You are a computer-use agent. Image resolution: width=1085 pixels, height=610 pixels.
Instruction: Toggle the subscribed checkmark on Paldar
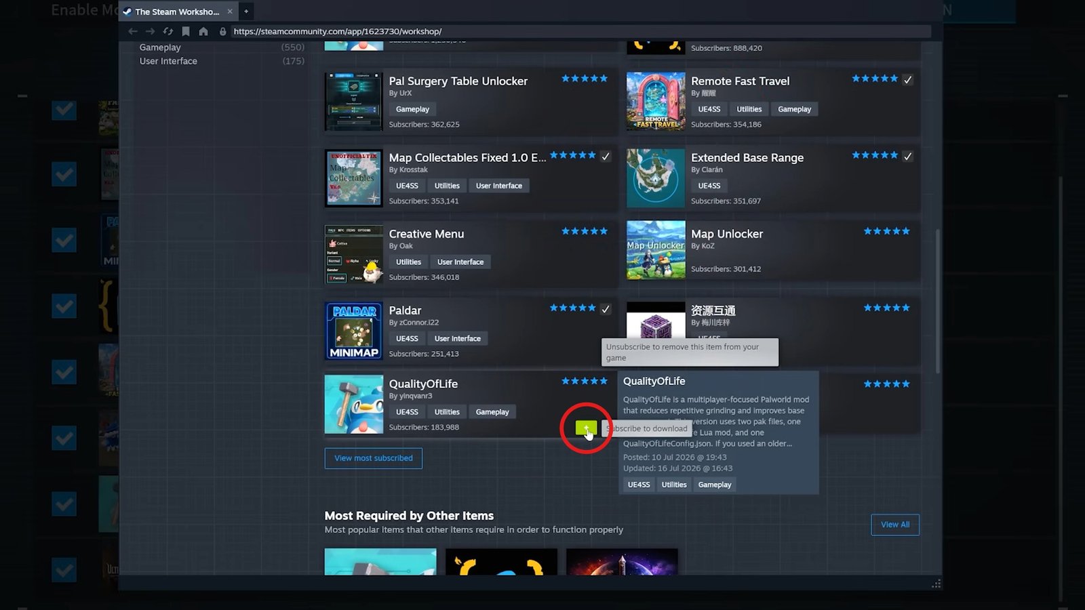[x=606, y=309]
